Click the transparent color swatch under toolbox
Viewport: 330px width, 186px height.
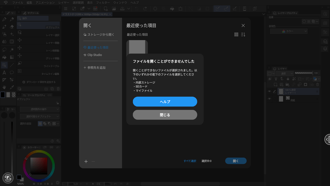pyautogui.click(x=14, y=95)
